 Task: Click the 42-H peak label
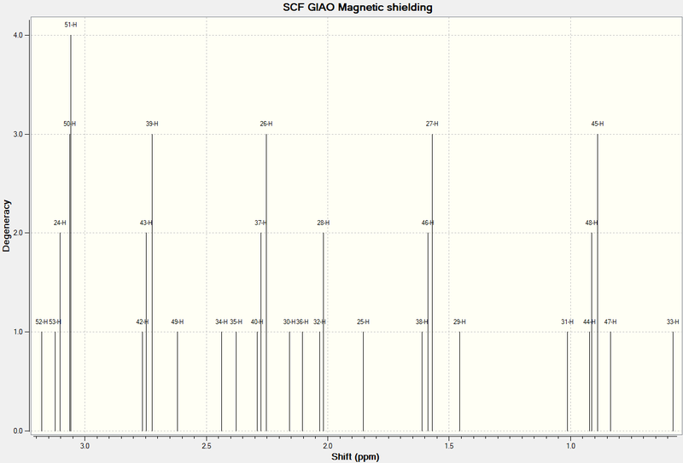[x=142, y=322]
